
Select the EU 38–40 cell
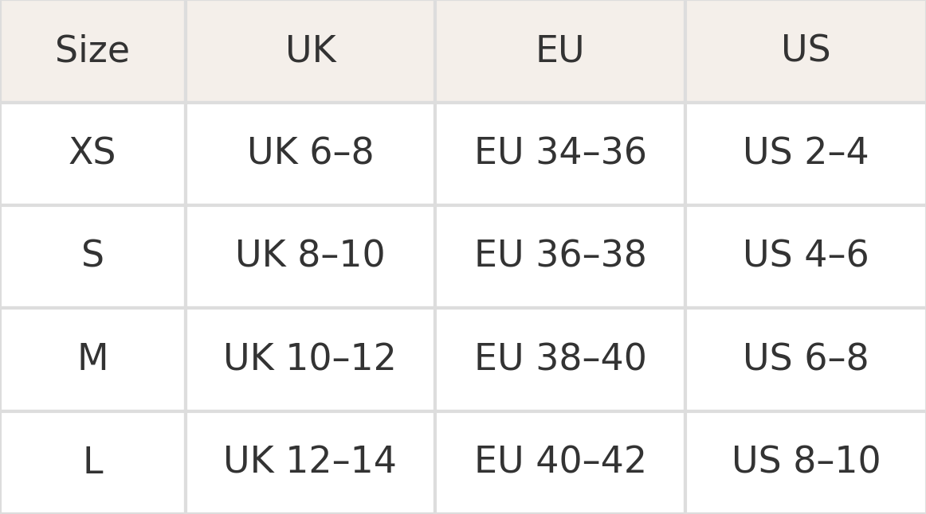(559, 359)
